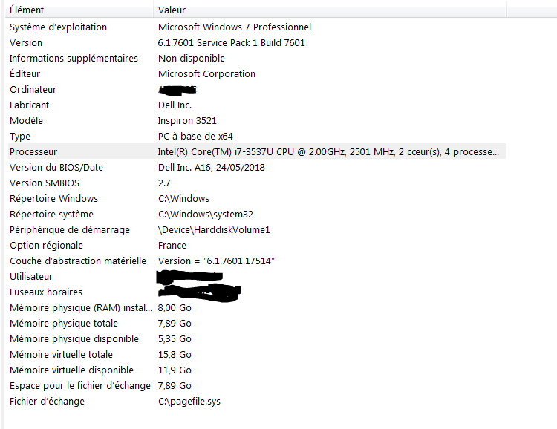
Task: Select value Dell Inc. in the Fabricant row
Action: 175,105
